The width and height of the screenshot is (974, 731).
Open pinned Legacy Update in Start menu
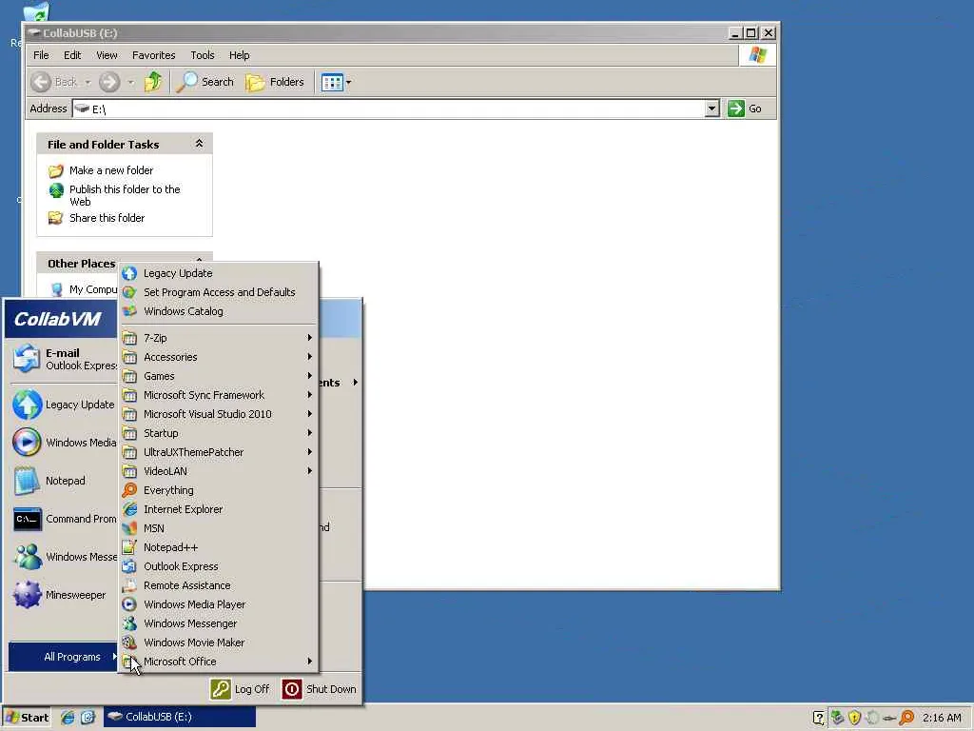[64, 405]
